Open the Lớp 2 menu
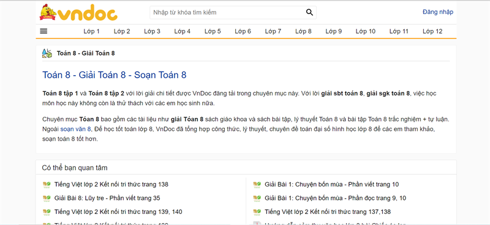Image resolution: width=490 pixels, height=225 pixels. (122, 31)
